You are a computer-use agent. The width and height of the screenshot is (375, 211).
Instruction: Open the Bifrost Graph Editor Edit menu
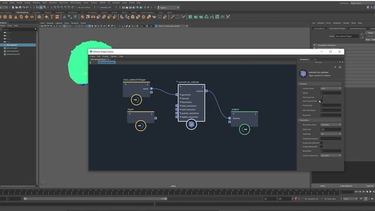click(x=98, y=56)
